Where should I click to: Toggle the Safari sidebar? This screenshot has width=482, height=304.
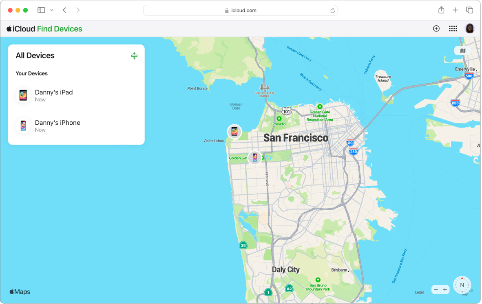[41, 10]
